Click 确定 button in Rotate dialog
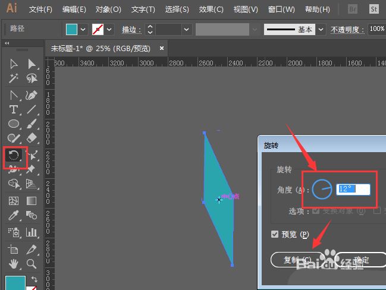386x290 pixels. pos(360,260)
